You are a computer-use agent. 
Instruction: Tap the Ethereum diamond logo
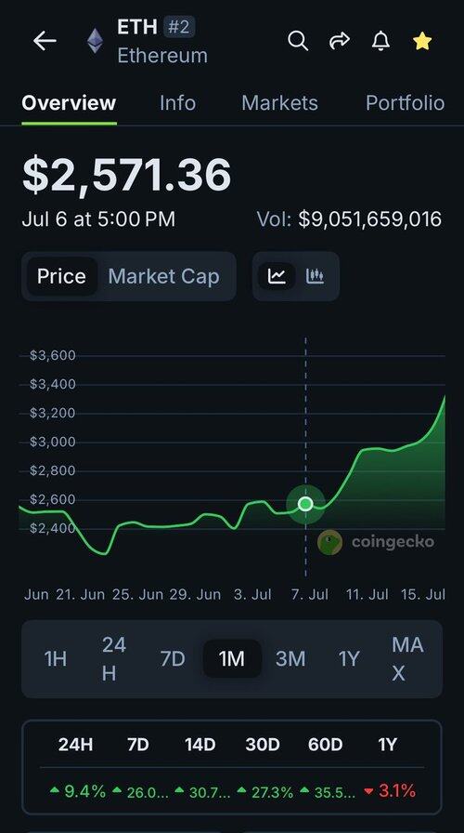point(95,41)
